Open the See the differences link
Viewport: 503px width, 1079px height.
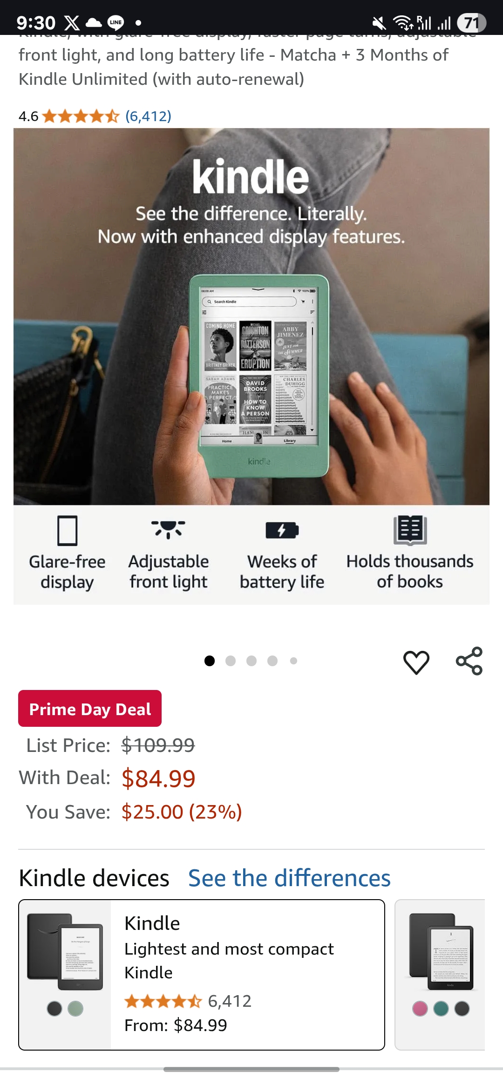pos(289,878)
